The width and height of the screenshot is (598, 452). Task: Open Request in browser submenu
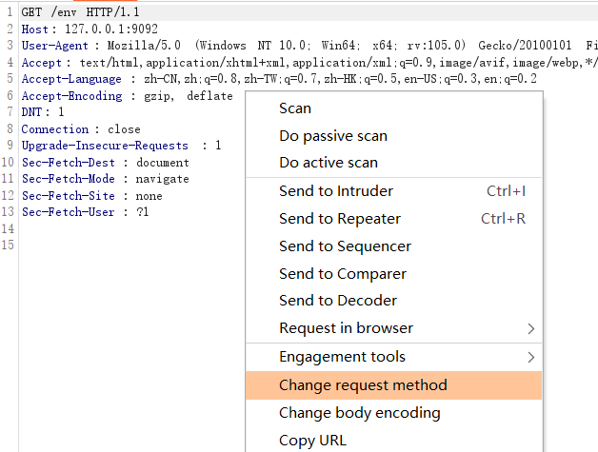(x=393, y=328)
